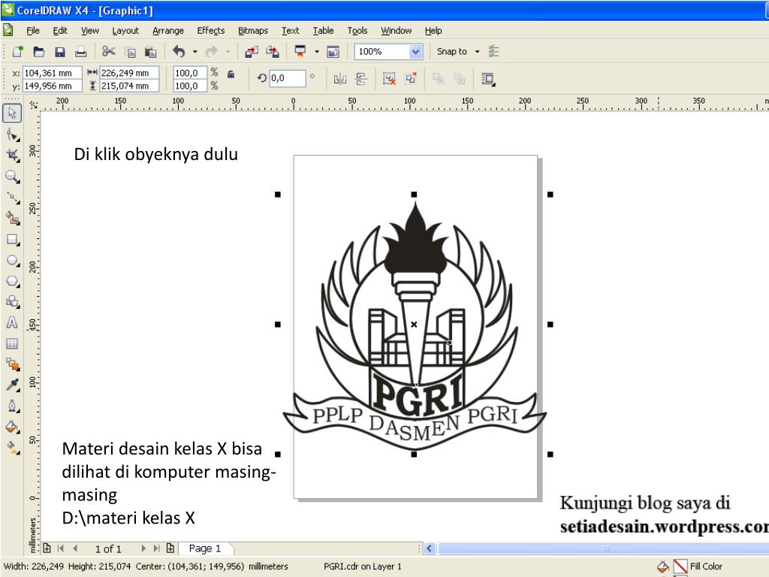This screenshot has height=577, width=769.
Task: Go to the previous page arrow
Action: (75, 548)
